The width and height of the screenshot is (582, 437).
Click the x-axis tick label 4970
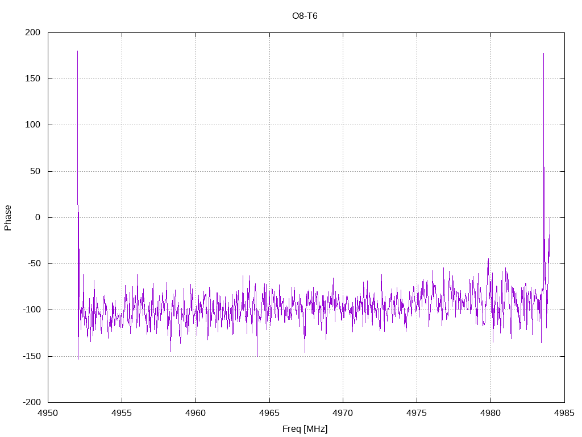pos(343,413)
